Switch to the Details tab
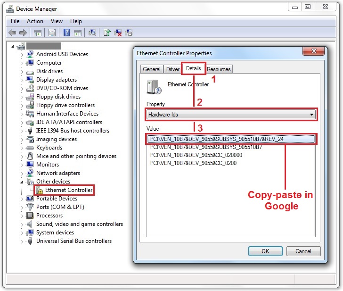343x291 pixels. (193, 68)
